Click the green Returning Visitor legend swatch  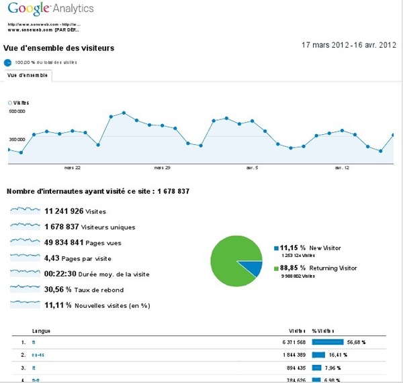(x=276, y=268)
